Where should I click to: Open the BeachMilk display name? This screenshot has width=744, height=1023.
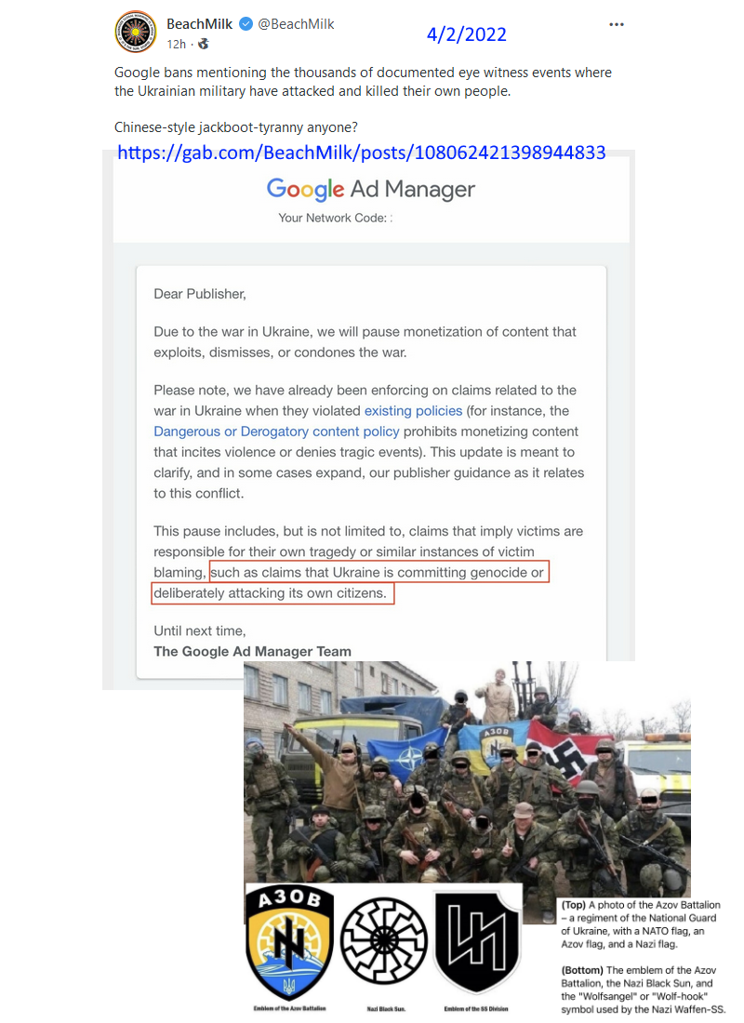(199, 24)
